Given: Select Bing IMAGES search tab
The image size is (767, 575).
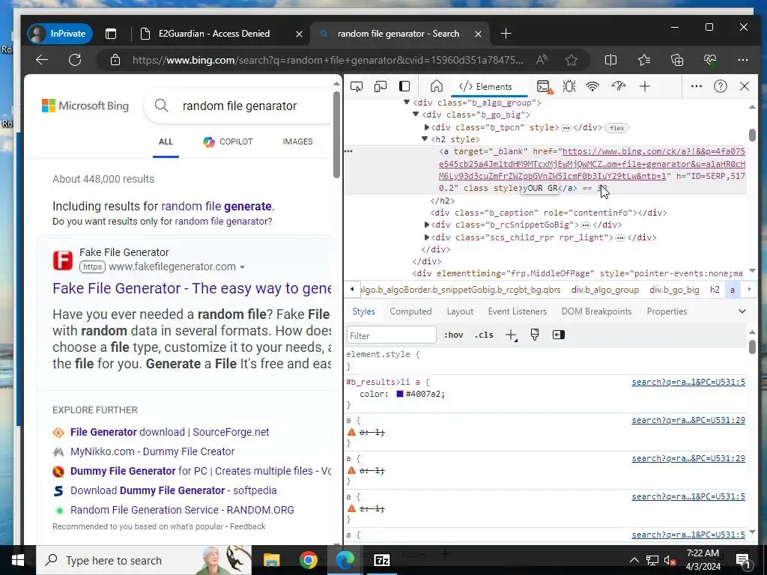Looking at the screenshot, I should click(297, 142).
